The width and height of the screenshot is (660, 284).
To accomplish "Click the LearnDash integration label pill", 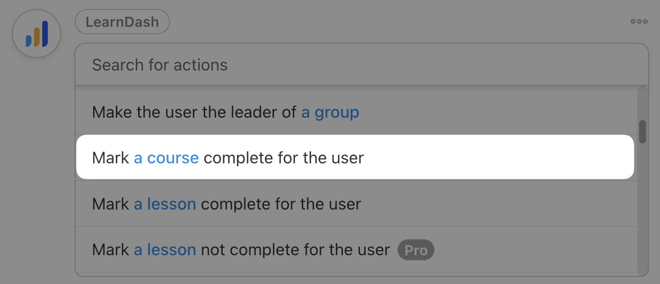I will 122,22.
